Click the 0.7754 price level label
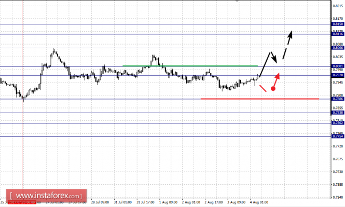345x207 pixels. tap(338, 136)
